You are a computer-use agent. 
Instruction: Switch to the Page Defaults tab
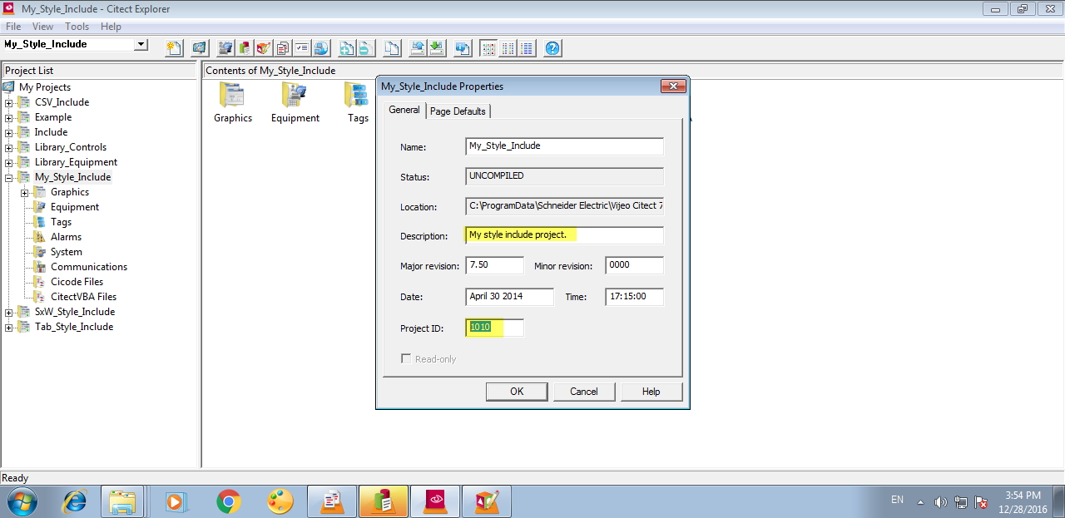[x=458, y=110]
